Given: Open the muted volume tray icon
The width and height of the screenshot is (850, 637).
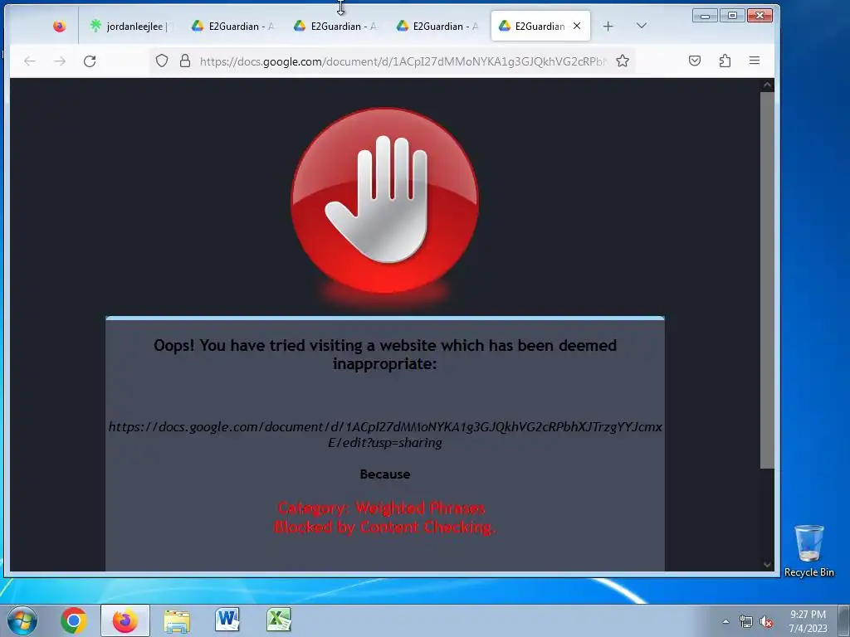Looking at the screenshot, I should click(x=766, y=622).
